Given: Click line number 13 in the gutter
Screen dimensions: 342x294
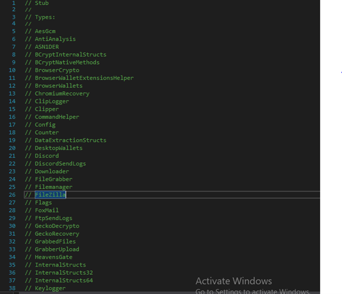Looking at the screenshot, I should pos(12,94).
